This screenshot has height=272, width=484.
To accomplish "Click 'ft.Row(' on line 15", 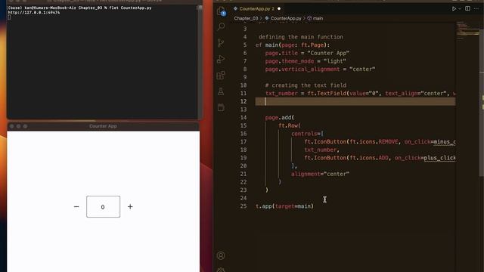I will click(289, 125).
